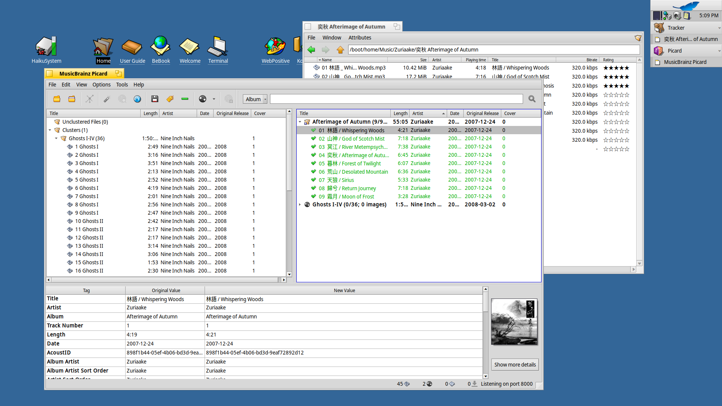Screen dimensions: 722x406
Task: Expand the Tracker entry in Deskbar
Action: 719,28
